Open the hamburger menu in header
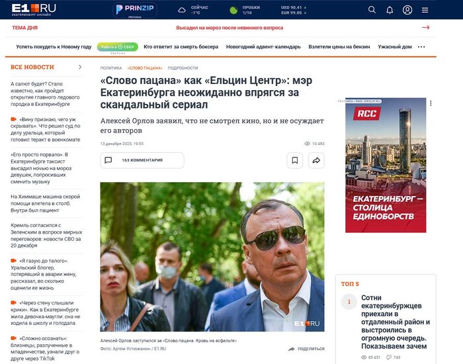 click(x=425, y=11)
